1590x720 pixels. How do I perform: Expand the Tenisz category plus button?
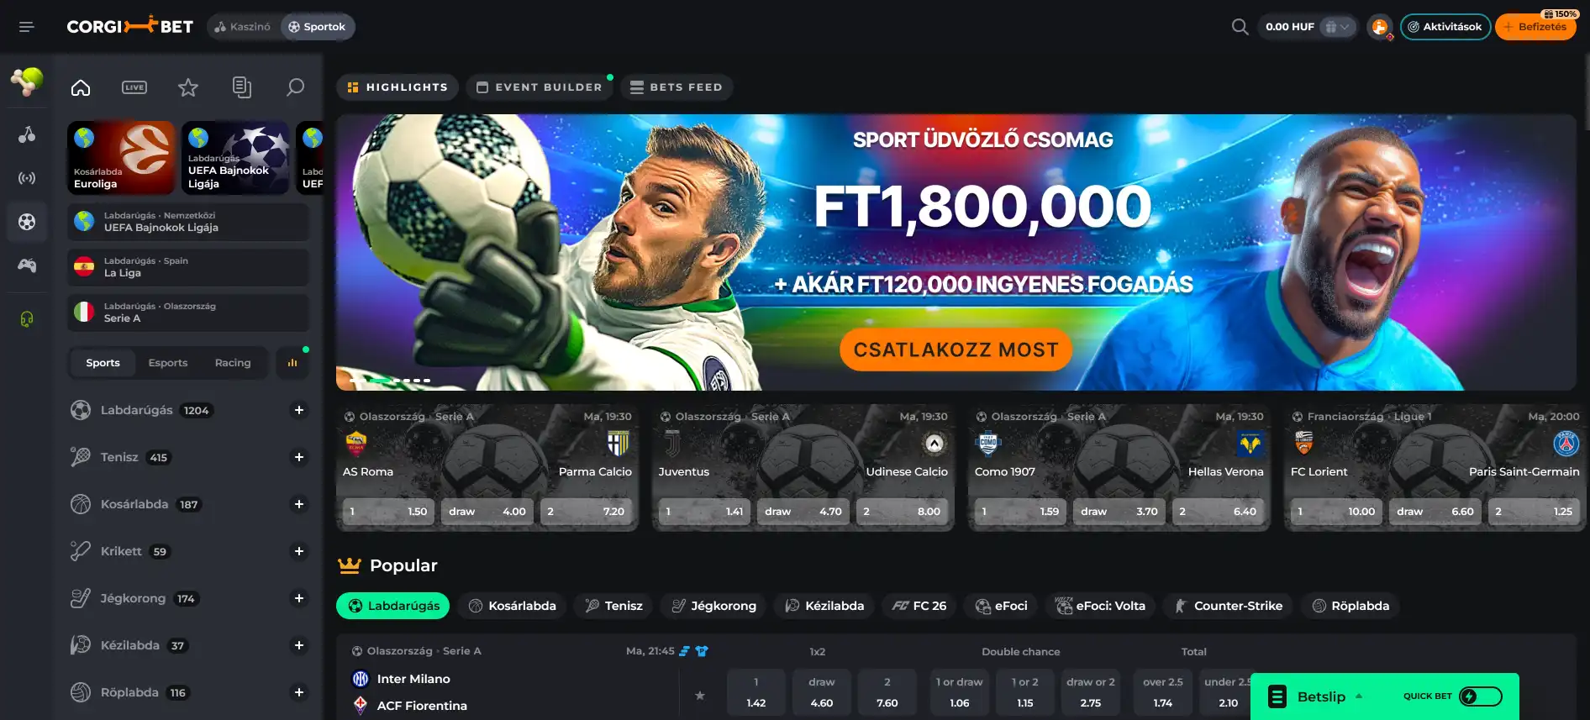tap(298, 457)
